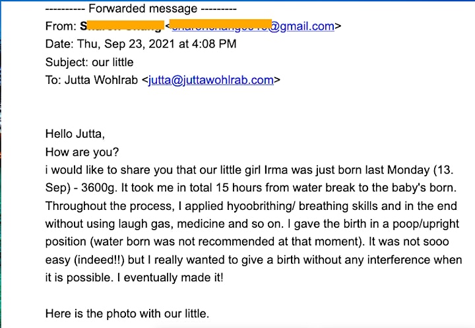Viewport: 475px width, 328px height.
Task: Click the orange bar covering the email address
Action: click(x=220, y=24)
